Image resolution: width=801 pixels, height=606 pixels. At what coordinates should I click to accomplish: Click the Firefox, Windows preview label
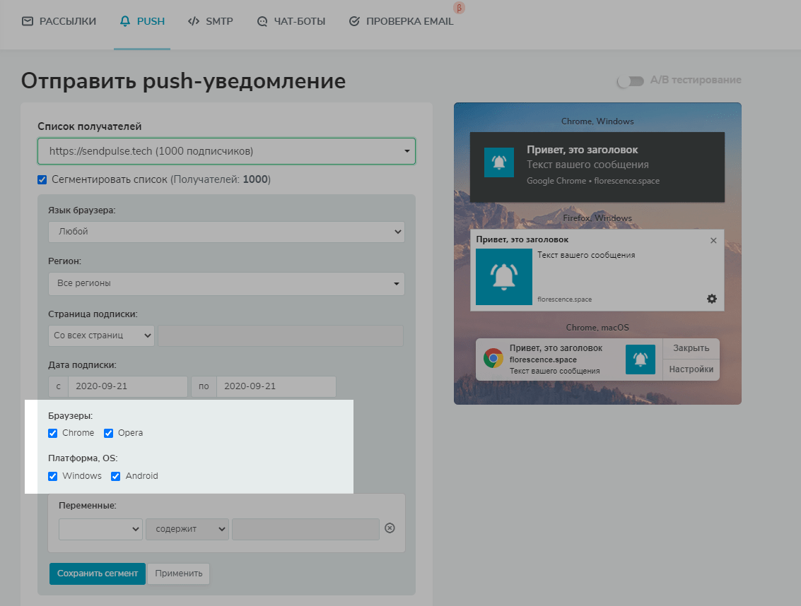pyautogui.click(x=597, y=218)
